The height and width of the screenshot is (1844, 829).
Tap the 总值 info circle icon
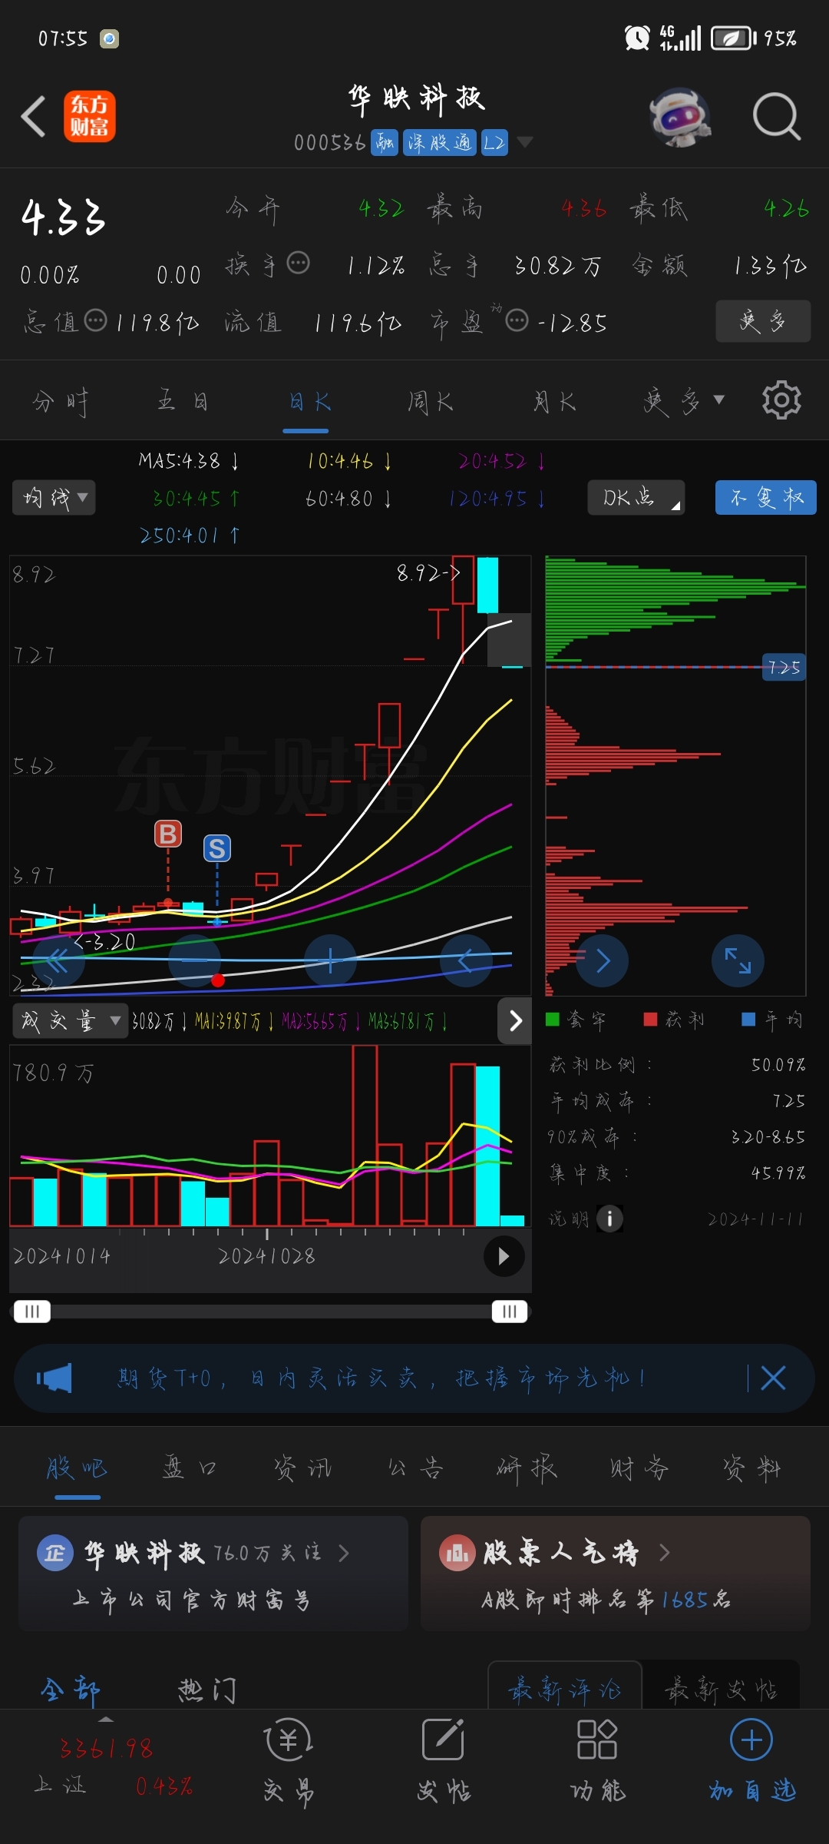click(x=95, y=320)
